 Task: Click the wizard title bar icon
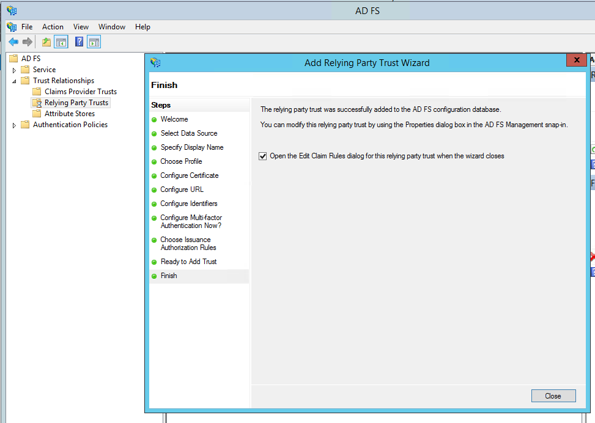(155, 62)
